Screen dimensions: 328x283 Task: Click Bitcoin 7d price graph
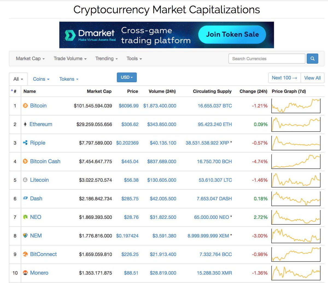click(296, 105)
